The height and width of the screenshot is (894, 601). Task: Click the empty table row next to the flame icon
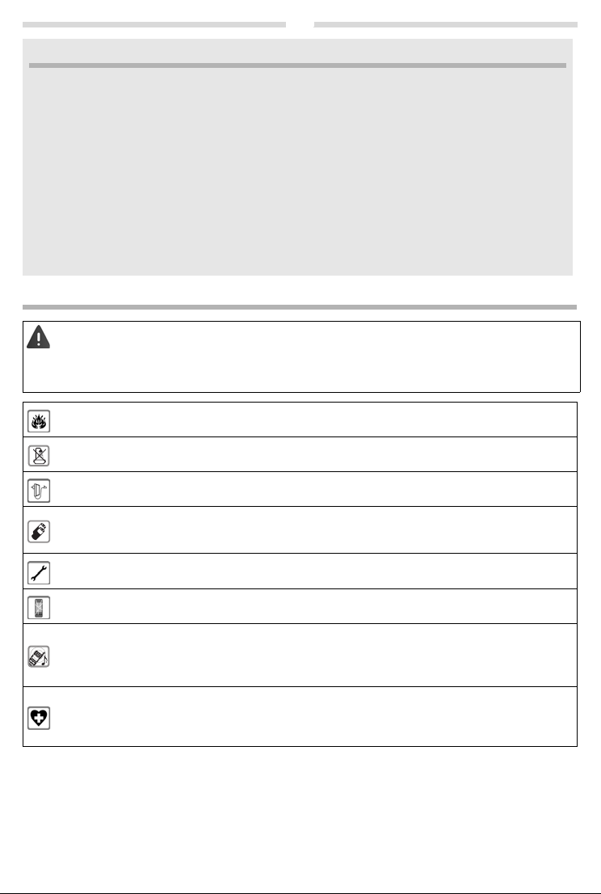[x=300, y=420]
